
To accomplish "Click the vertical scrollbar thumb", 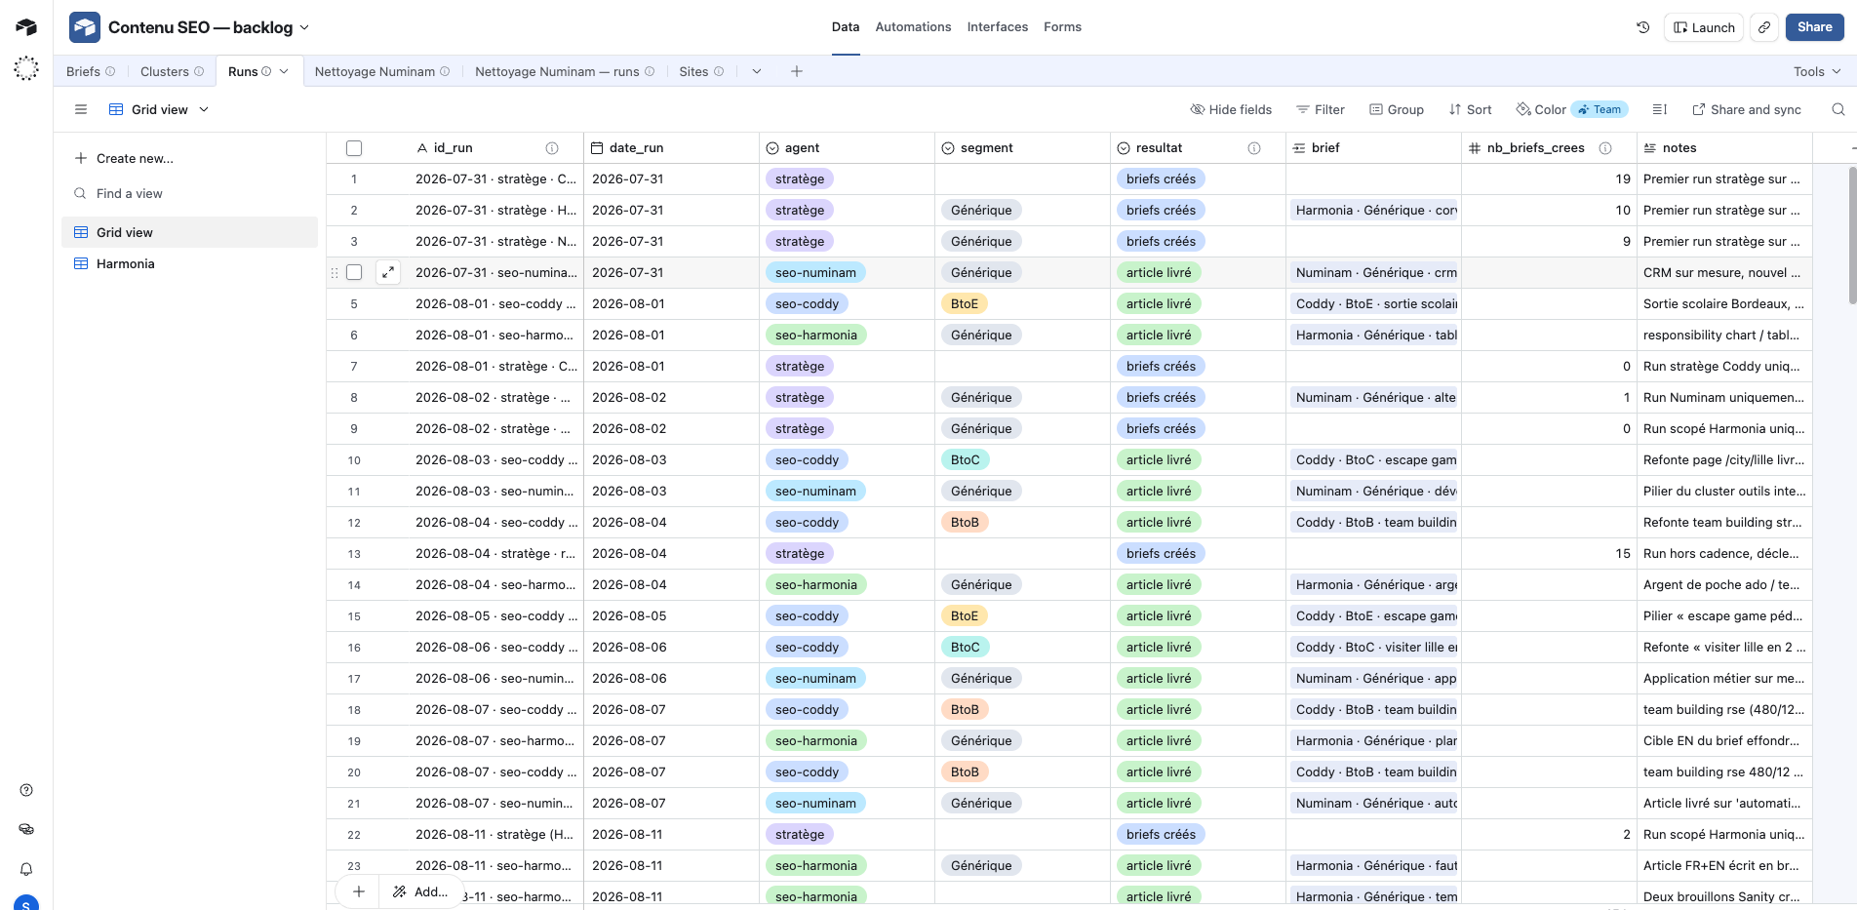I will click(x=1852, y=235).
